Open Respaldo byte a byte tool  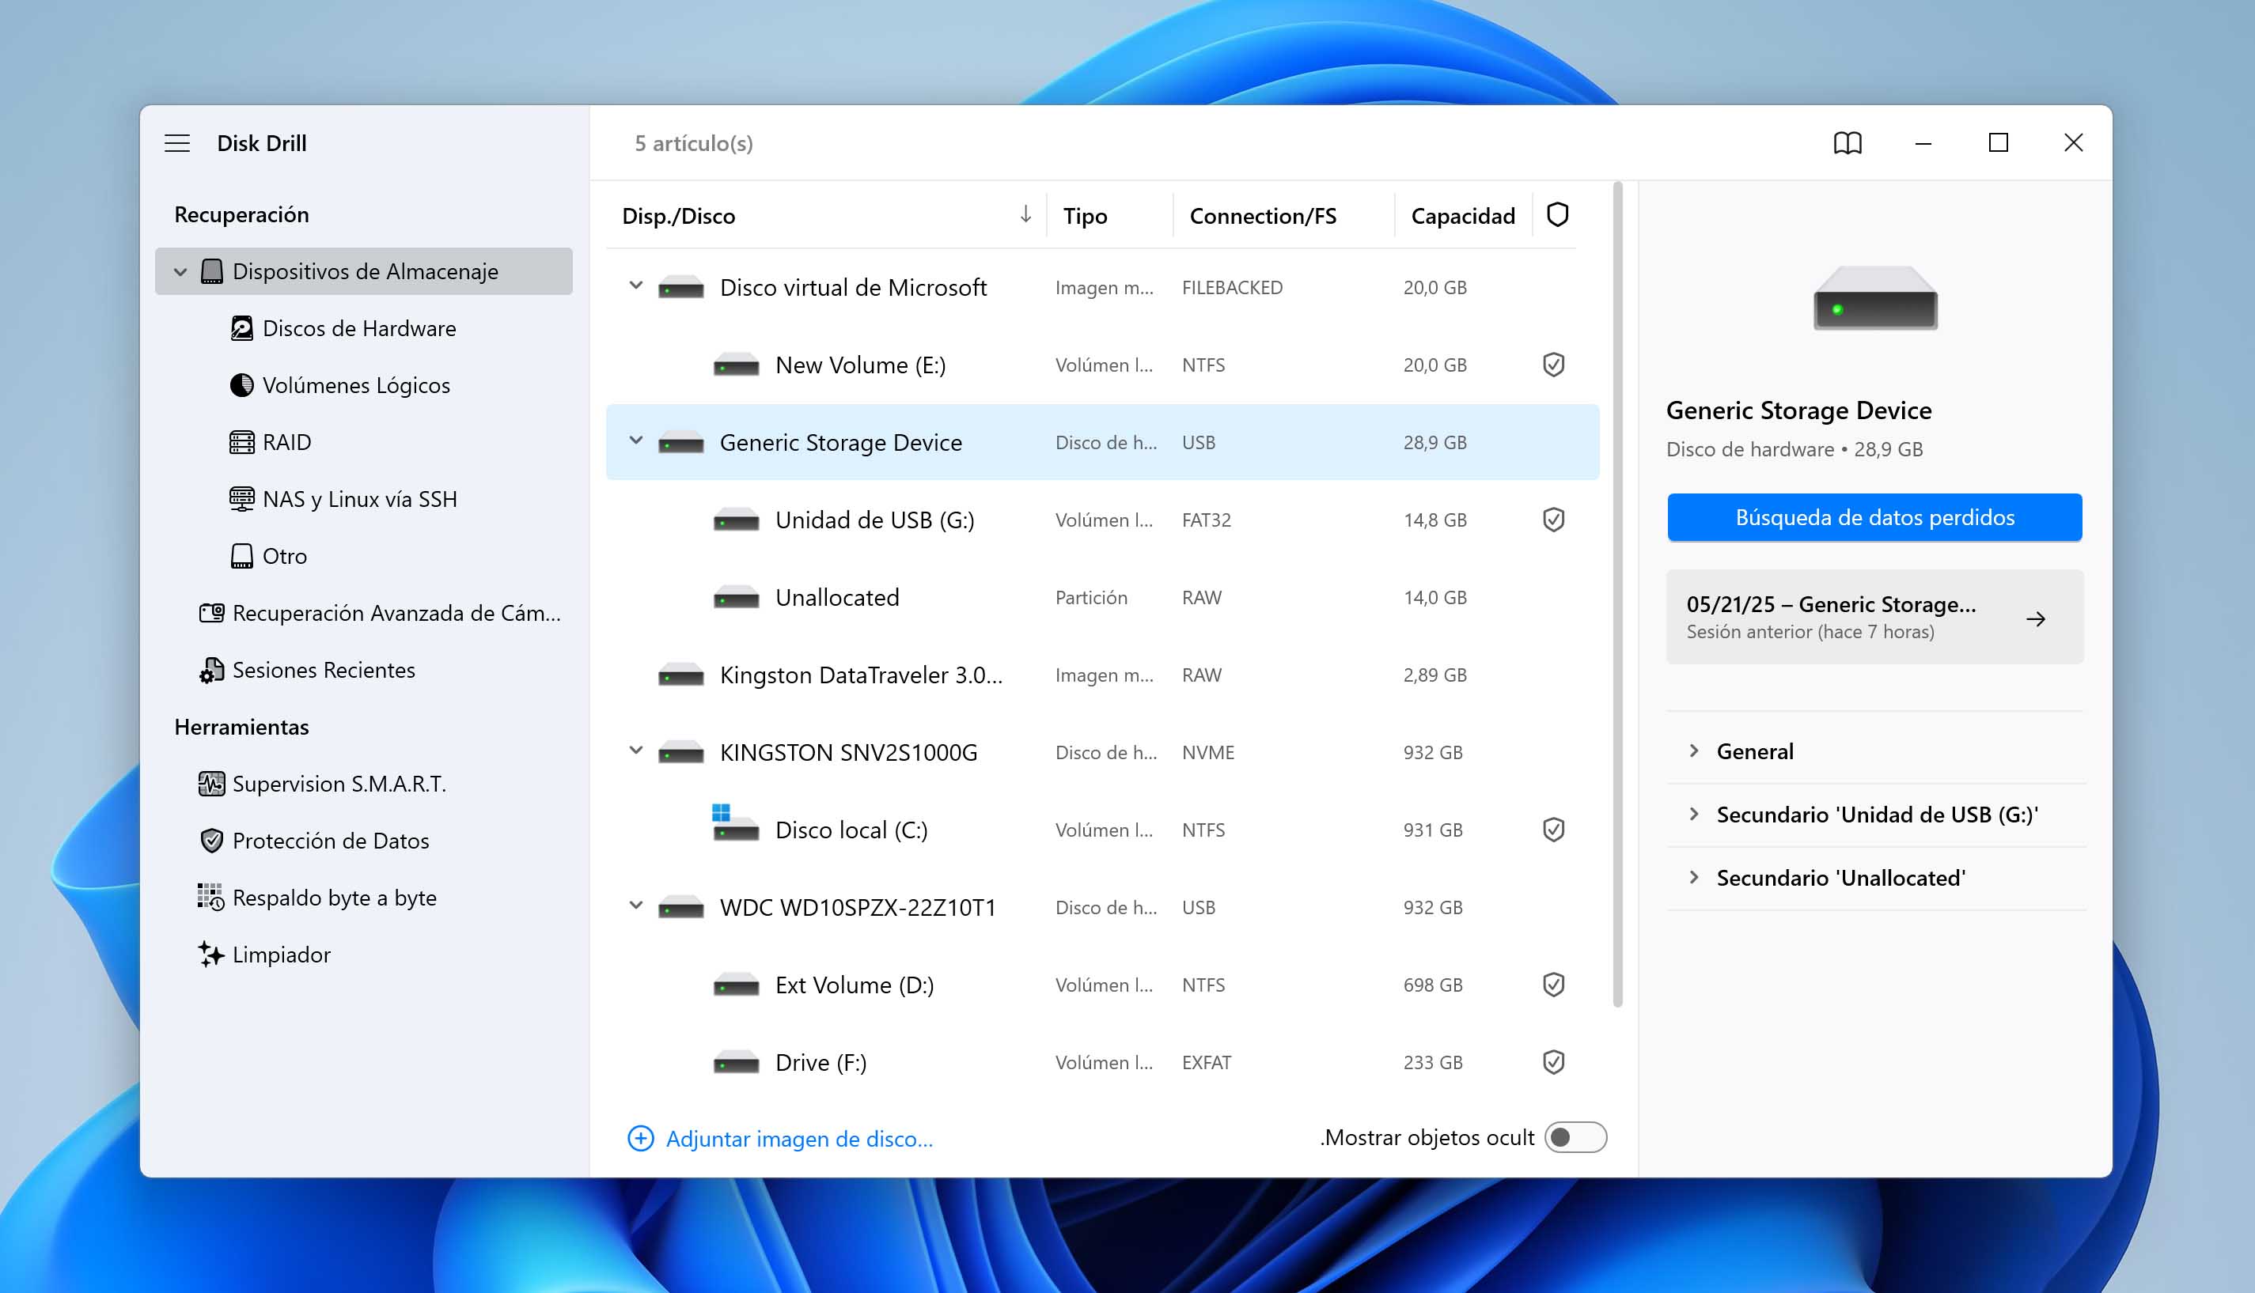click(364, 898)
